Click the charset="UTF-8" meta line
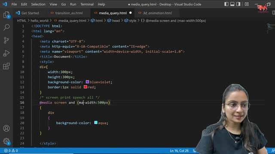 tap(62, 41)
